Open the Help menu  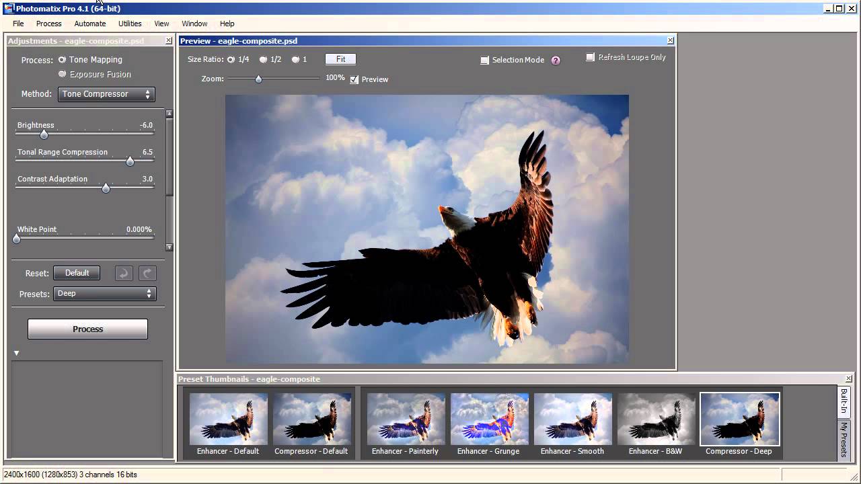[227, 24]
